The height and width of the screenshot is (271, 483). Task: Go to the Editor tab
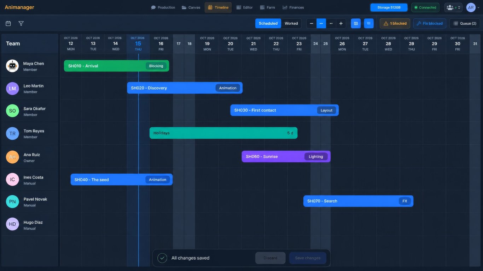244,7
